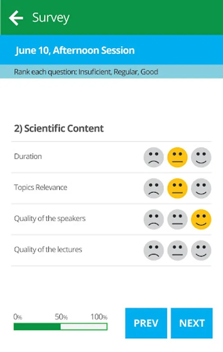Click the PREV button
This screenshot has width=223, height=352.
(146, 323)
